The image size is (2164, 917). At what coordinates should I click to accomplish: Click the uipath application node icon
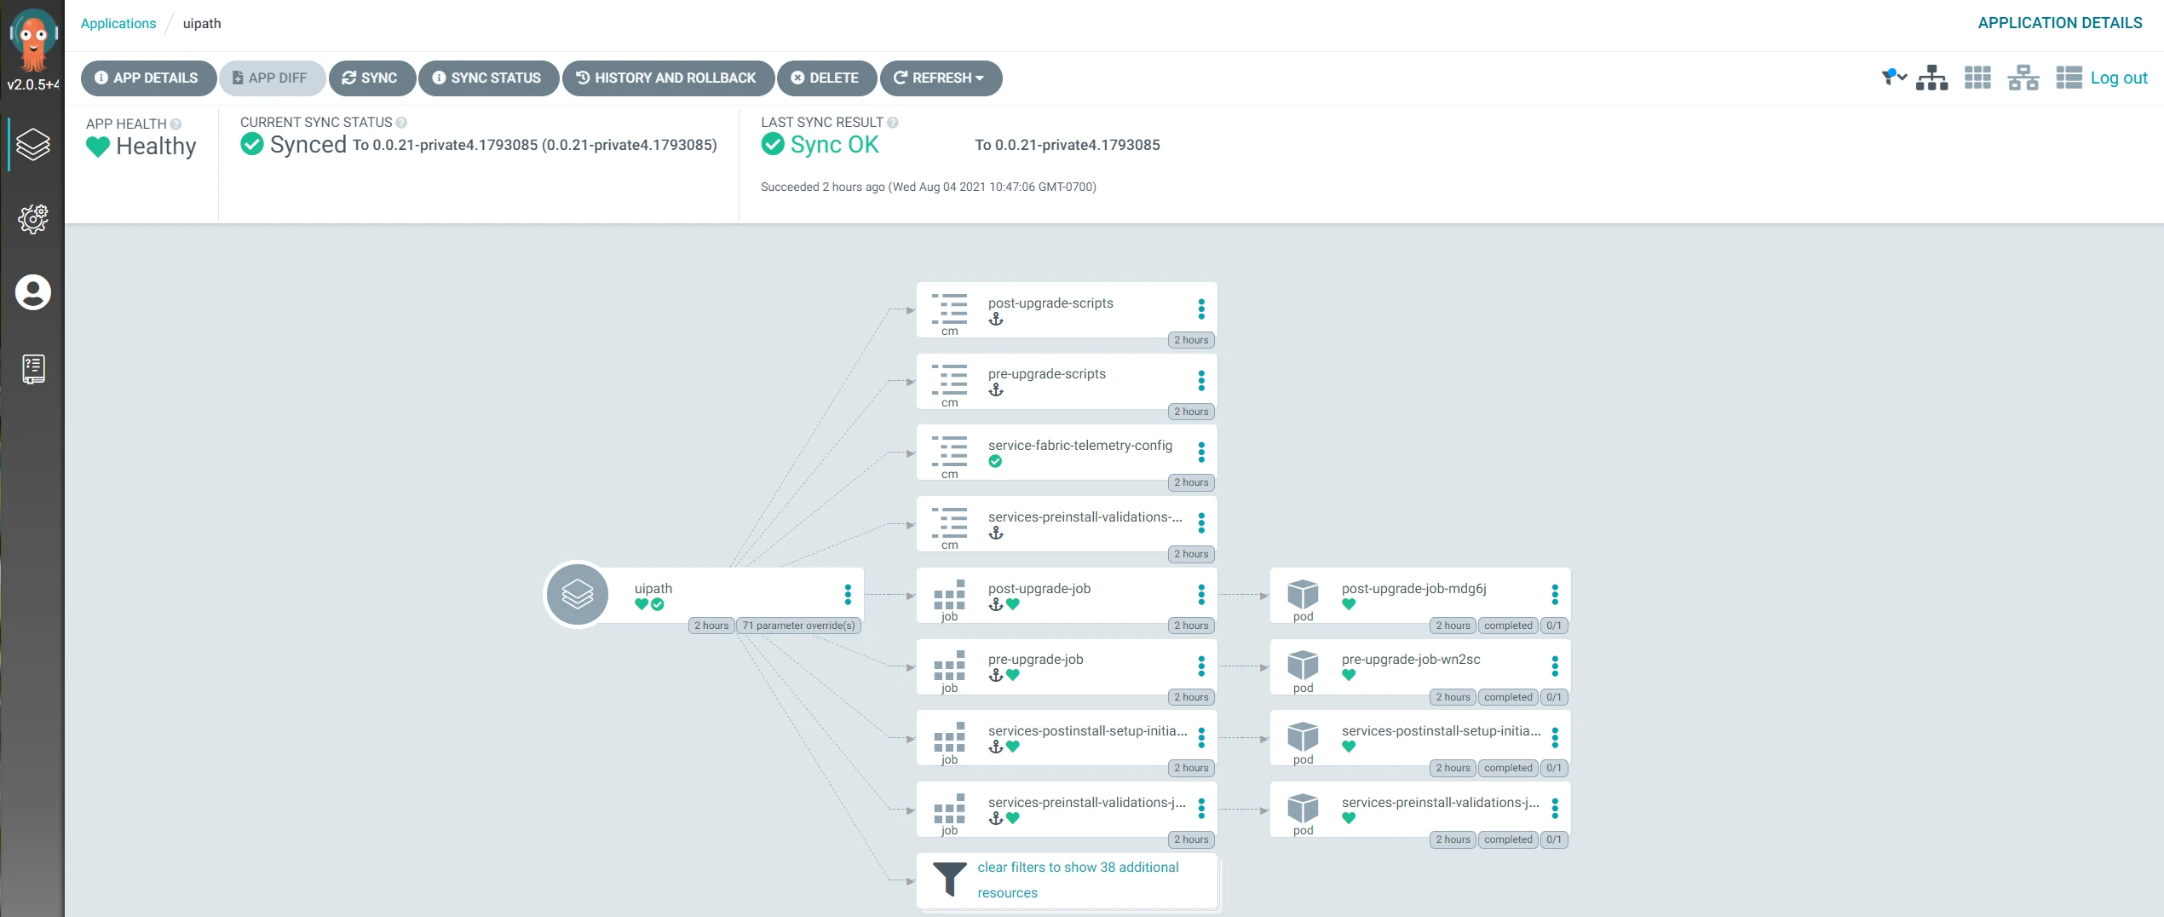pos(578,594)
